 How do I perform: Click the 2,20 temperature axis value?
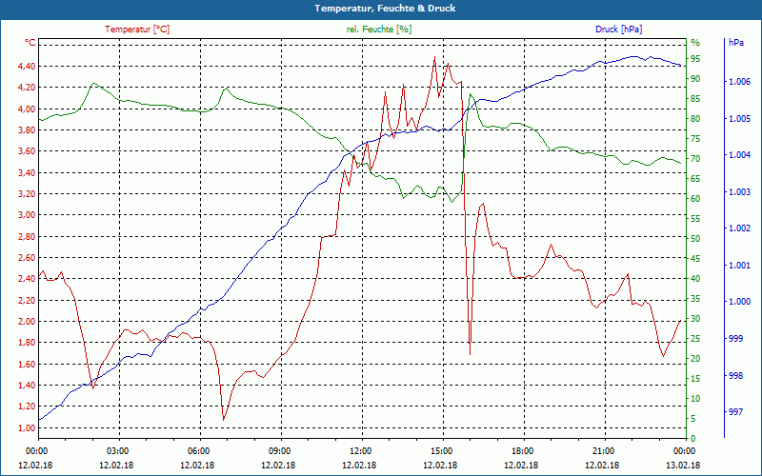coord(27,300)
